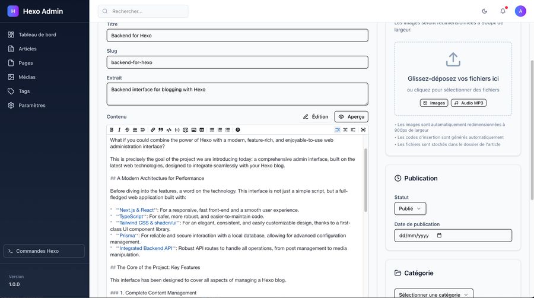Viewport: 534px width, 298px height.
Task: Switch to Aperçu tab
Action: pos(351,116)
